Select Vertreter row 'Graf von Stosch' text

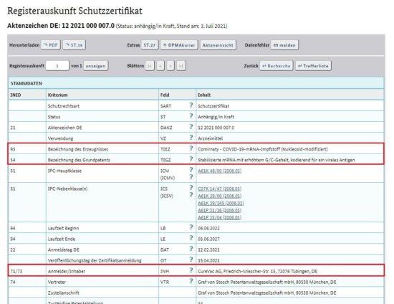267,282
